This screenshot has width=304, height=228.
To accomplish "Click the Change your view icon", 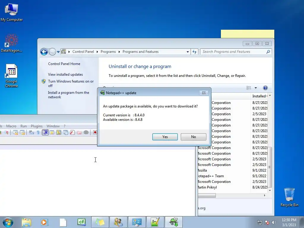I will coord(248,88).
